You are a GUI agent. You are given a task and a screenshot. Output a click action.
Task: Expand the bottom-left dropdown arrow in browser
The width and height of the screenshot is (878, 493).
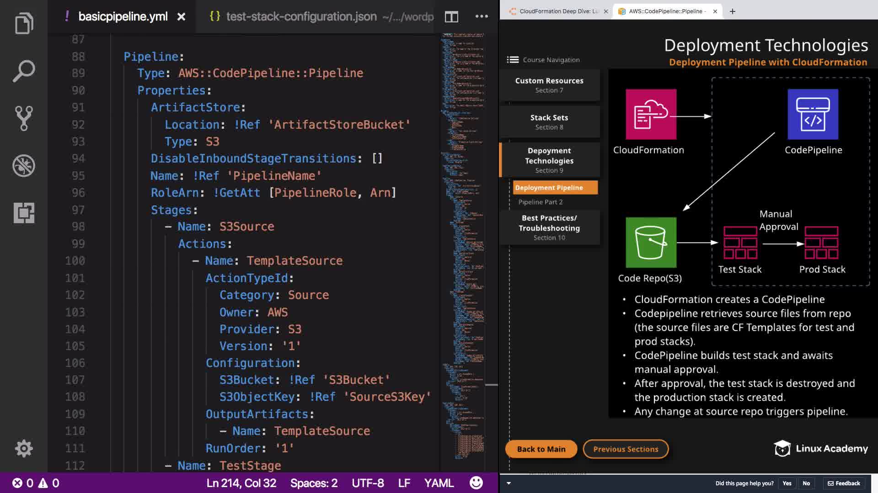tap(509, 483)
